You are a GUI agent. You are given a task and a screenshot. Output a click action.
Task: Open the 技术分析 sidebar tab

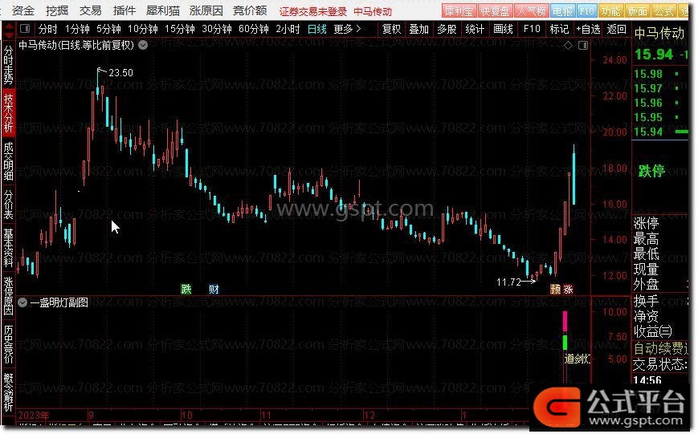coord(8,112)
